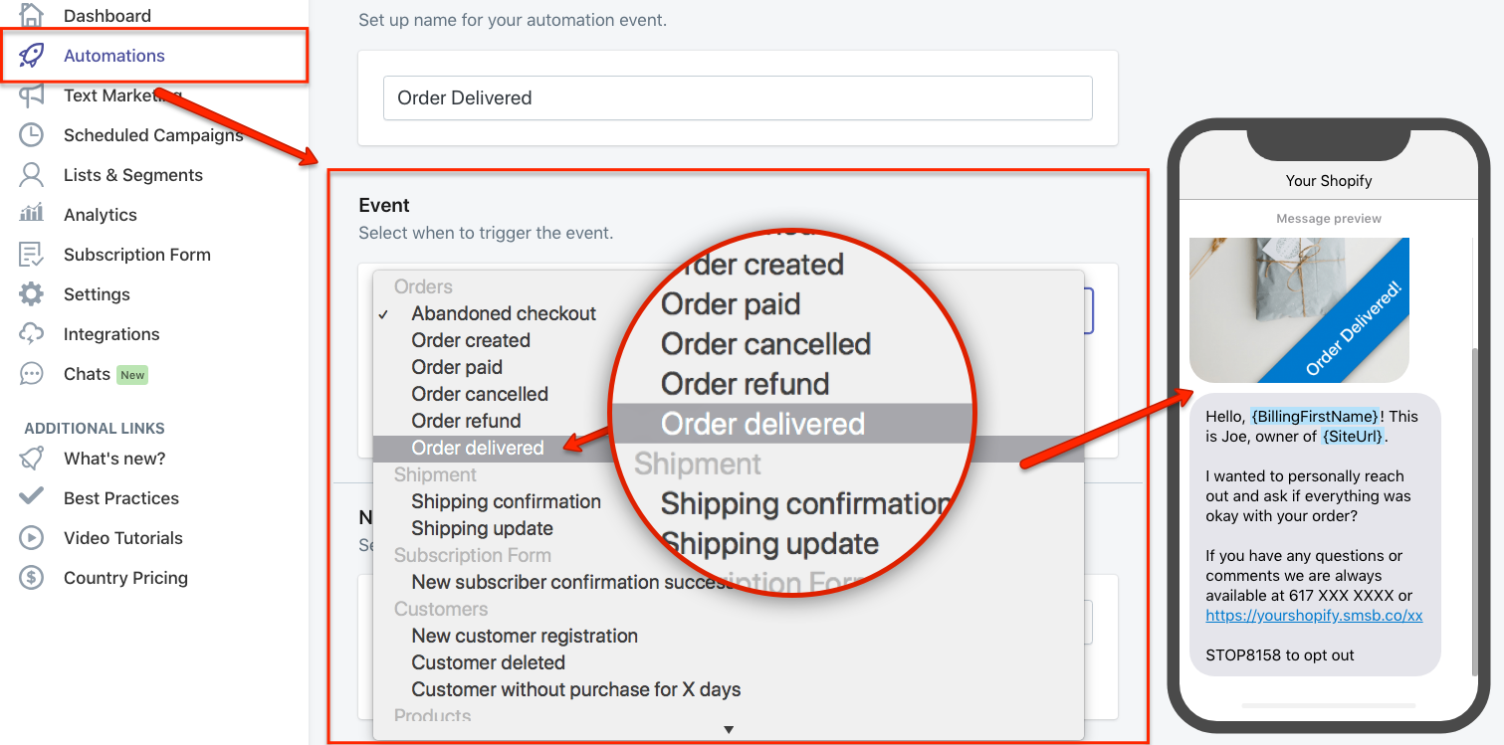1504x745 pixels.
Task: Click the Scheduled Campaigns clock icon
Action: click(33, 134)
